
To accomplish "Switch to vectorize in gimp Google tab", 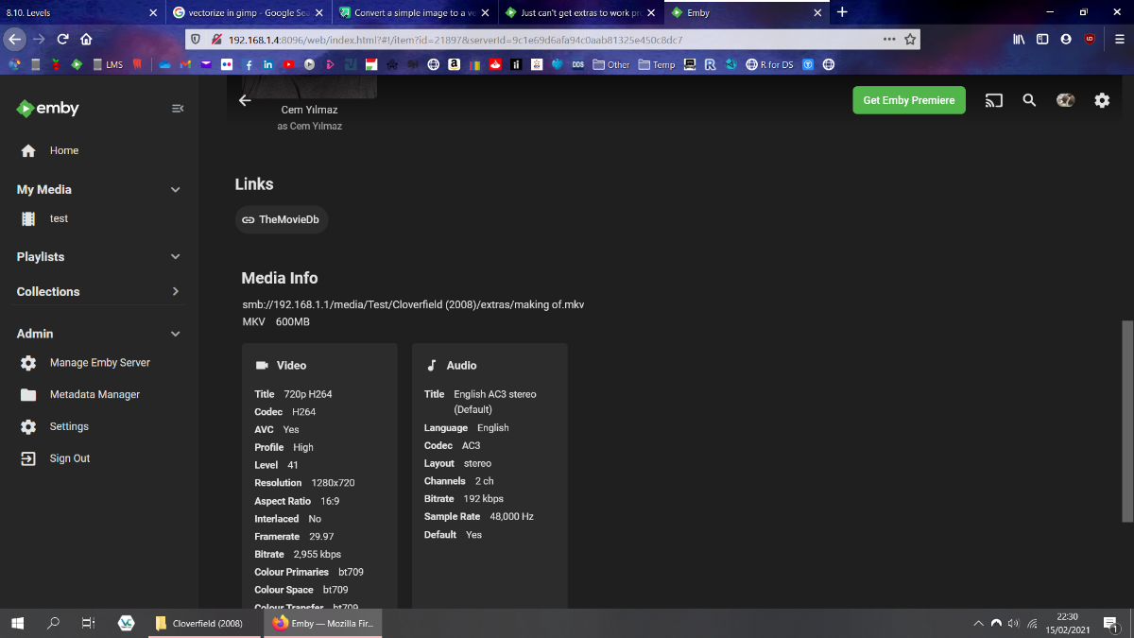I will [249, 13].
